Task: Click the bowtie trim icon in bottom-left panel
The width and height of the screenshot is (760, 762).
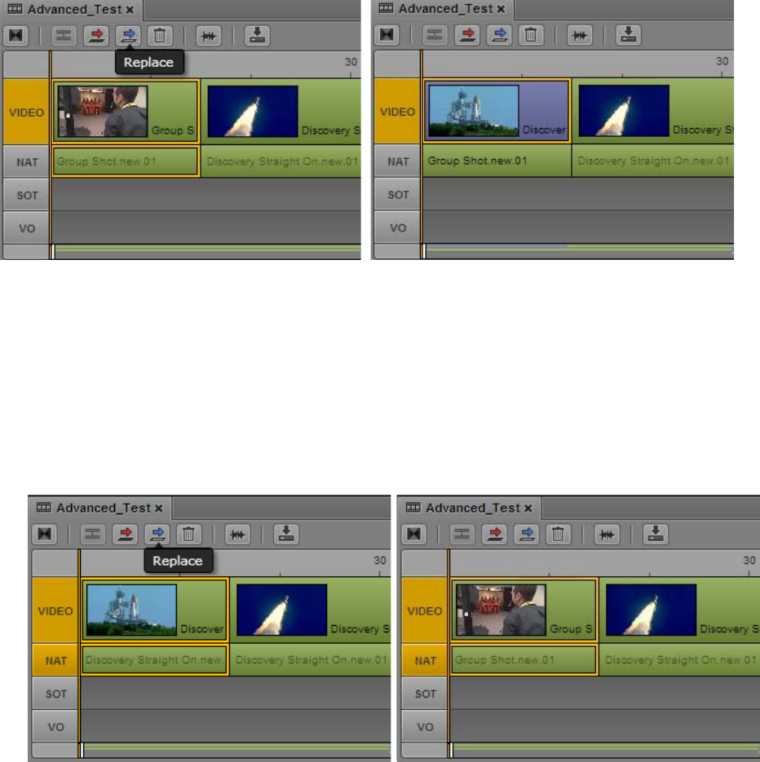Action: point(45,534)
